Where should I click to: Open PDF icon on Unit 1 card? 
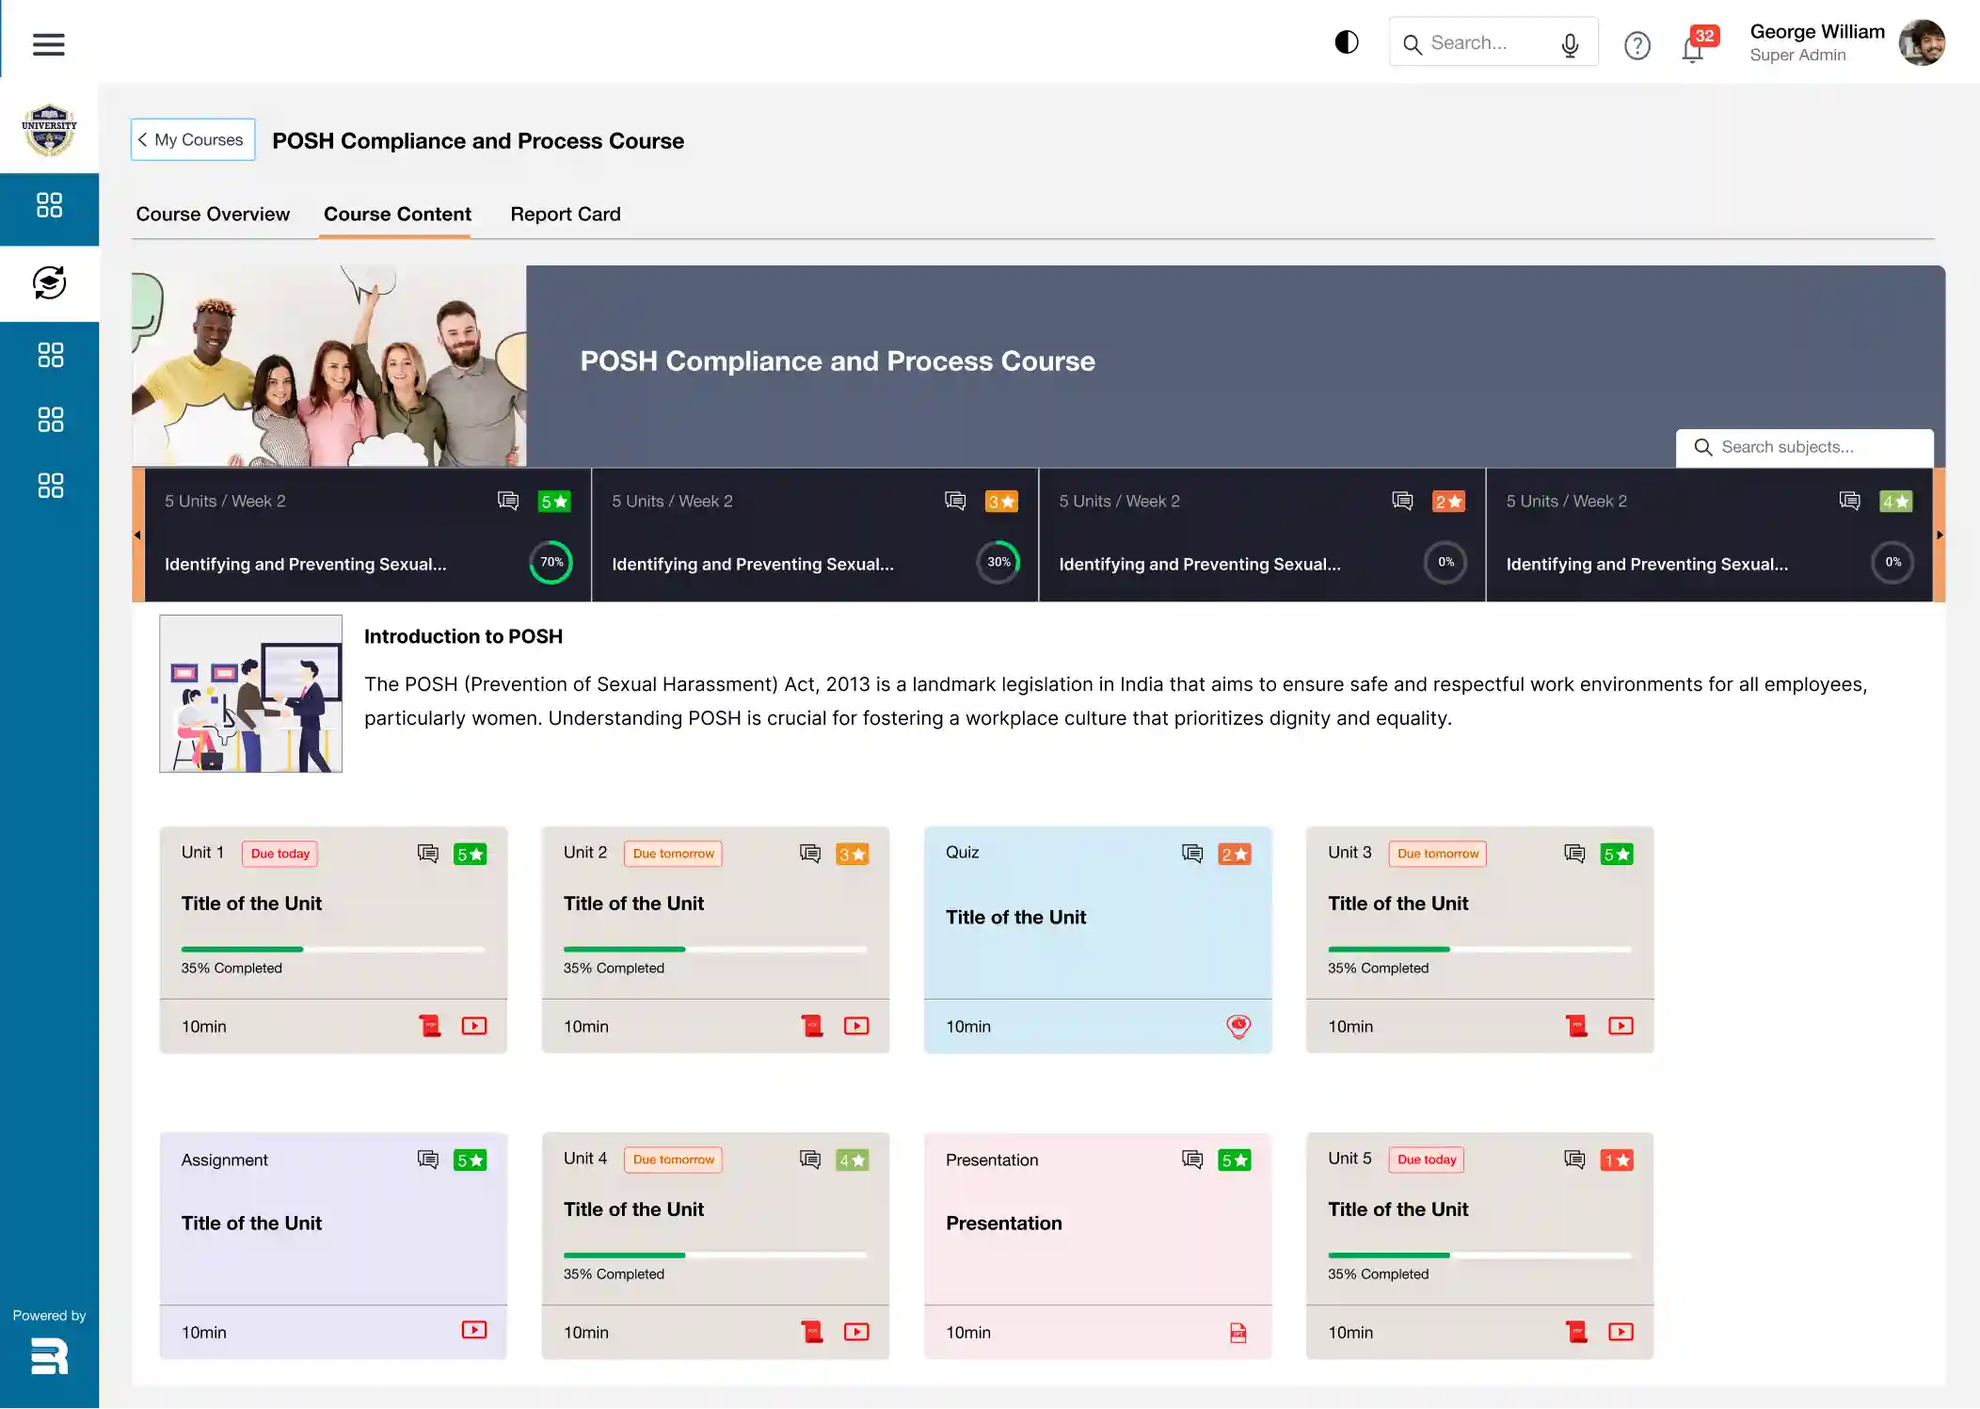pos(430,1026)
